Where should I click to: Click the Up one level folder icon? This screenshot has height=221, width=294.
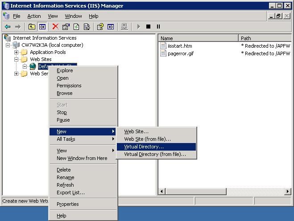(x=32, y=27)
